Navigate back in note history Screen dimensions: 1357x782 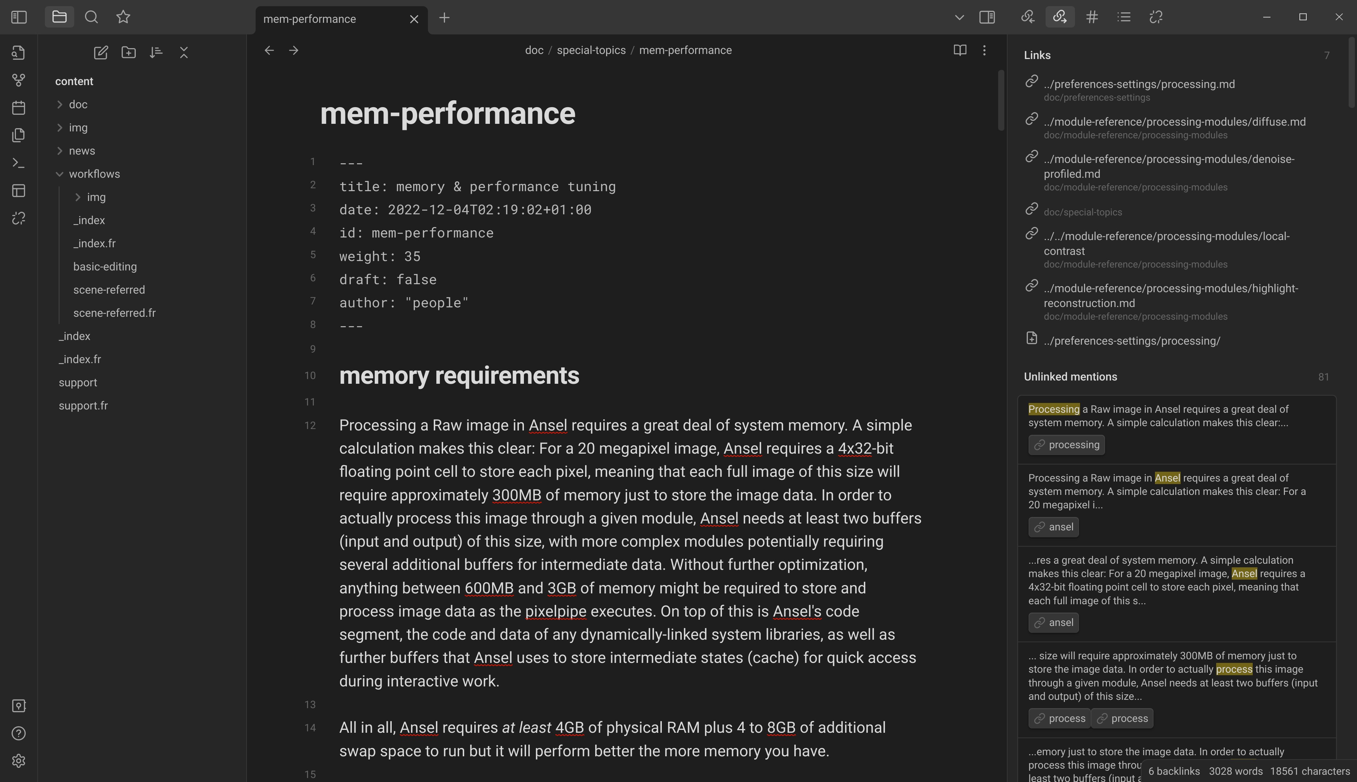point(269,50)
